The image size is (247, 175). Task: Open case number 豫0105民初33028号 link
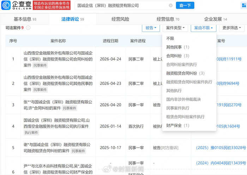click(x=221, y=148)
